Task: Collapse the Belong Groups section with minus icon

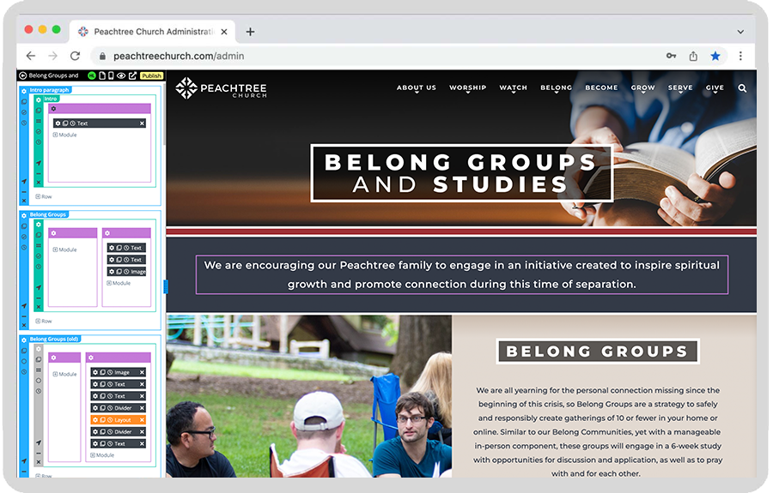Action: 24,316
